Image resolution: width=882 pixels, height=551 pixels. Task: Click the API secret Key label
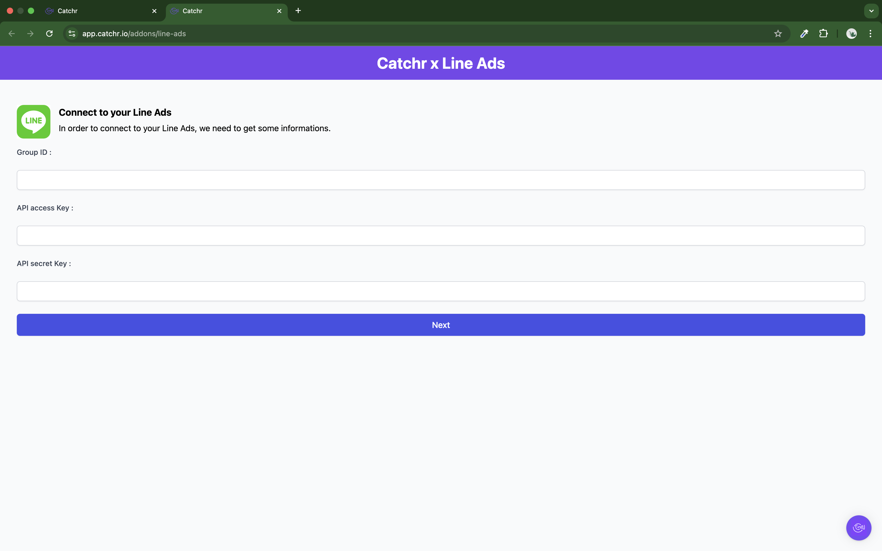pos(44,263)
